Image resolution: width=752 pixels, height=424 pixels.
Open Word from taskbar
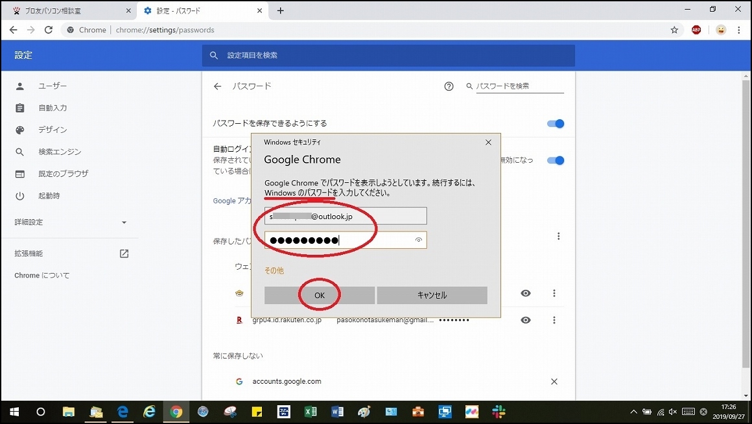point(337,412)
